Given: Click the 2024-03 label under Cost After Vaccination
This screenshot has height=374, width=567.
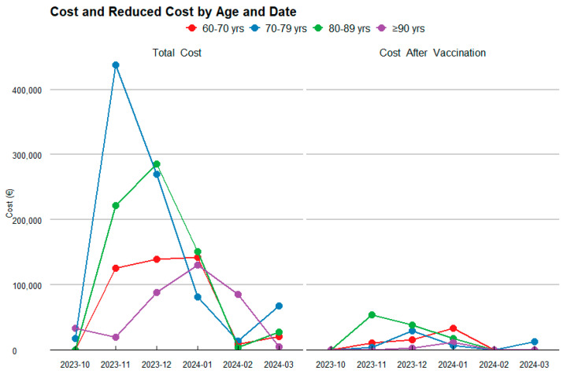Looking at the screenshot, I should tap(534, 365).
